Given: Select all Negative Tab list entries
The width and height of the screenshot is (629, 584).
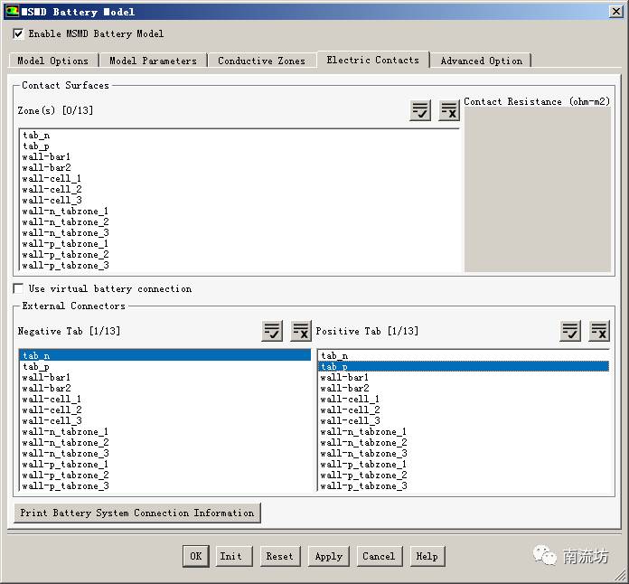Looking at the screenshot, I should tap(272, 331).
